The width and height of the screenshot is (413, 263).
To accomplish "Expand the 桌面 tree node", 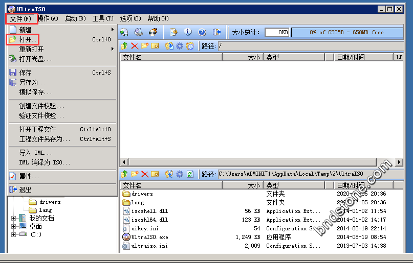I will 13,226.
